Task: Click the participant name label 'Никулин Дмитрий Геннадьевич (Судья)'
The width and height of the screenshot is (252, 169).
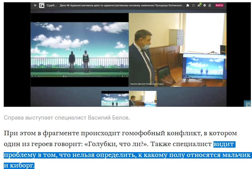Action: tap(147, 84)
